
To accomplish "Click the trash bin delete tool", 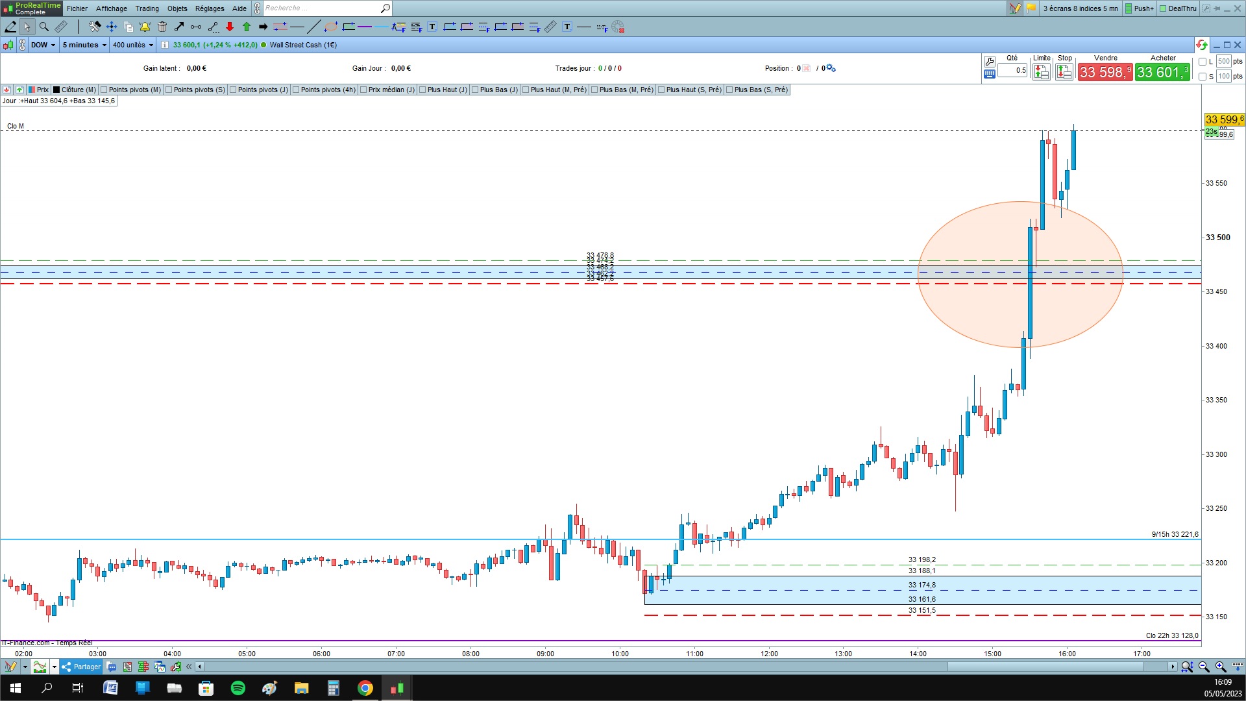I will [162, 27].
